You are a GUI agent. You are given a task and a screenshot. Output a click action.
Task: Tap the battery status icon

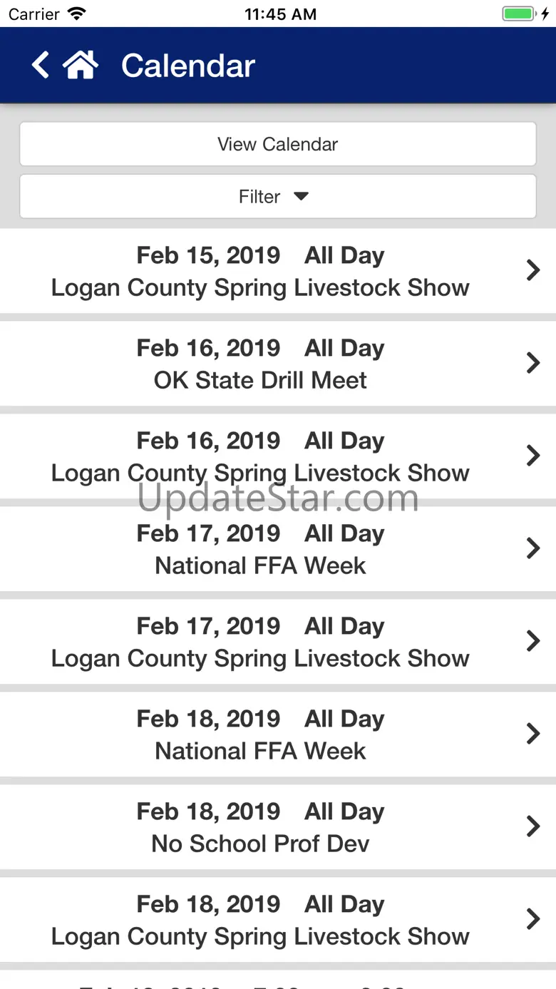click(519, 14)
